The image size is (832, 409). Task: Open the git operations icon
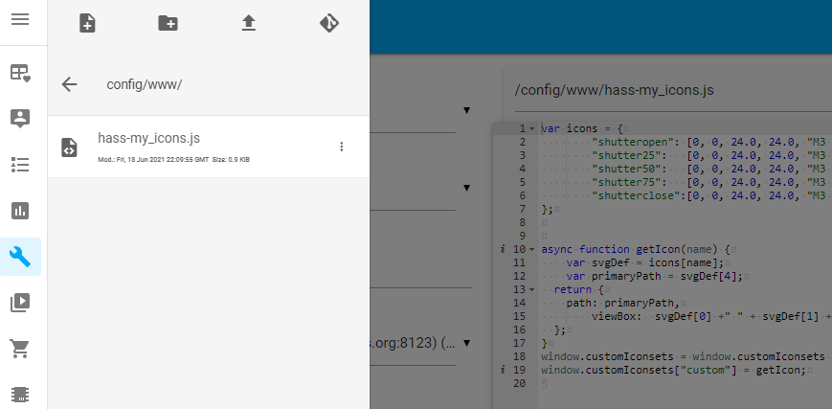click(329, 24)
